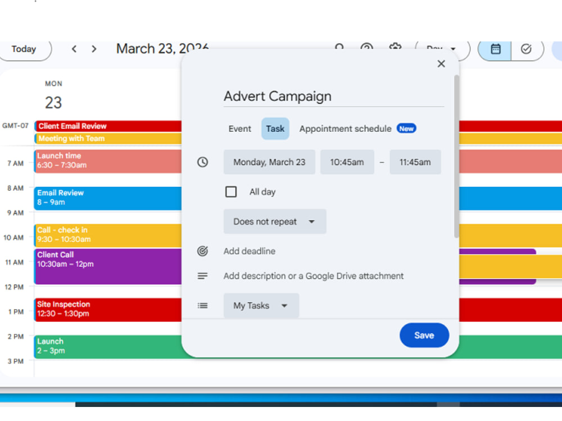Open the Client Call 10:30am event
The width and height of the screenshot is (562, 421).
(108, 267)
